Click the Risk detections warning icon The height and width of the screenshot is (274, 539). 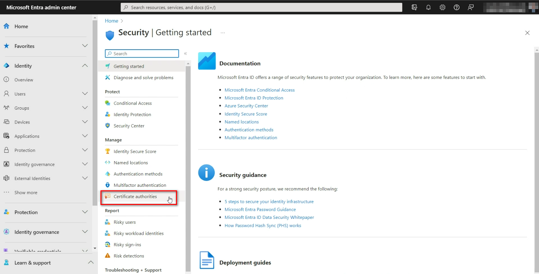pos(108,256)
